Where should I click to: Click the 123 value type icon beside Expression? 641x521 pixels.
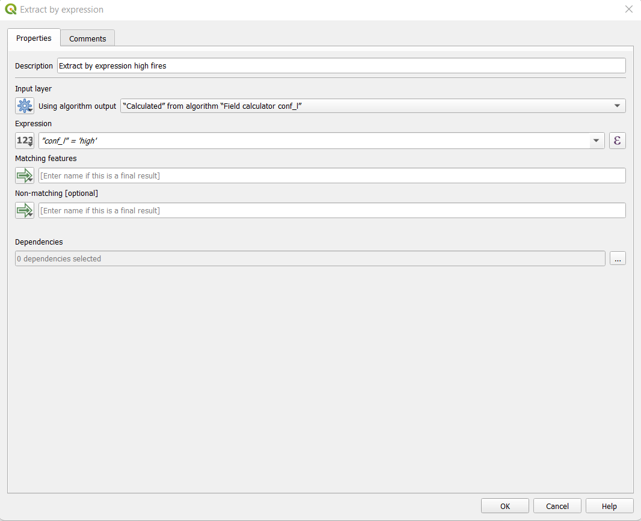[25, 141]
